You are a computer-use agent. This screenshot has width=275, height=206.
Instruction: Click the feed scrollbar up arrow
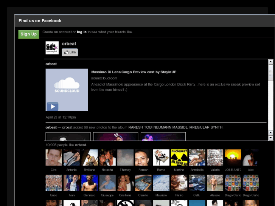coord(270,62)
